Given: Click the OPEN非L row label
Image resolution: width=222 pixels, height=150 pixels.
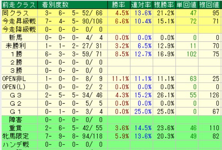Looking at the screenshot, I should pyautogui.click(x=14, y=79).
